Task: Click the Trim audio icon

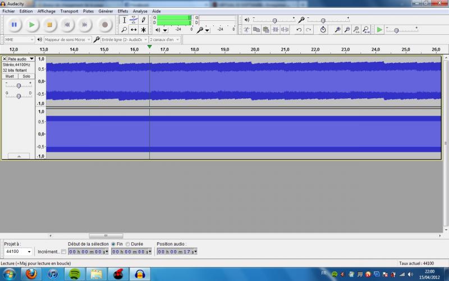Action: (x=276, y=29)
